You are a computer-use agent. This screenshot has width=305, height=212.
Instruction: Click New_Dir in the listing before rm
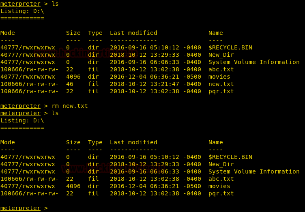[221, 55]
